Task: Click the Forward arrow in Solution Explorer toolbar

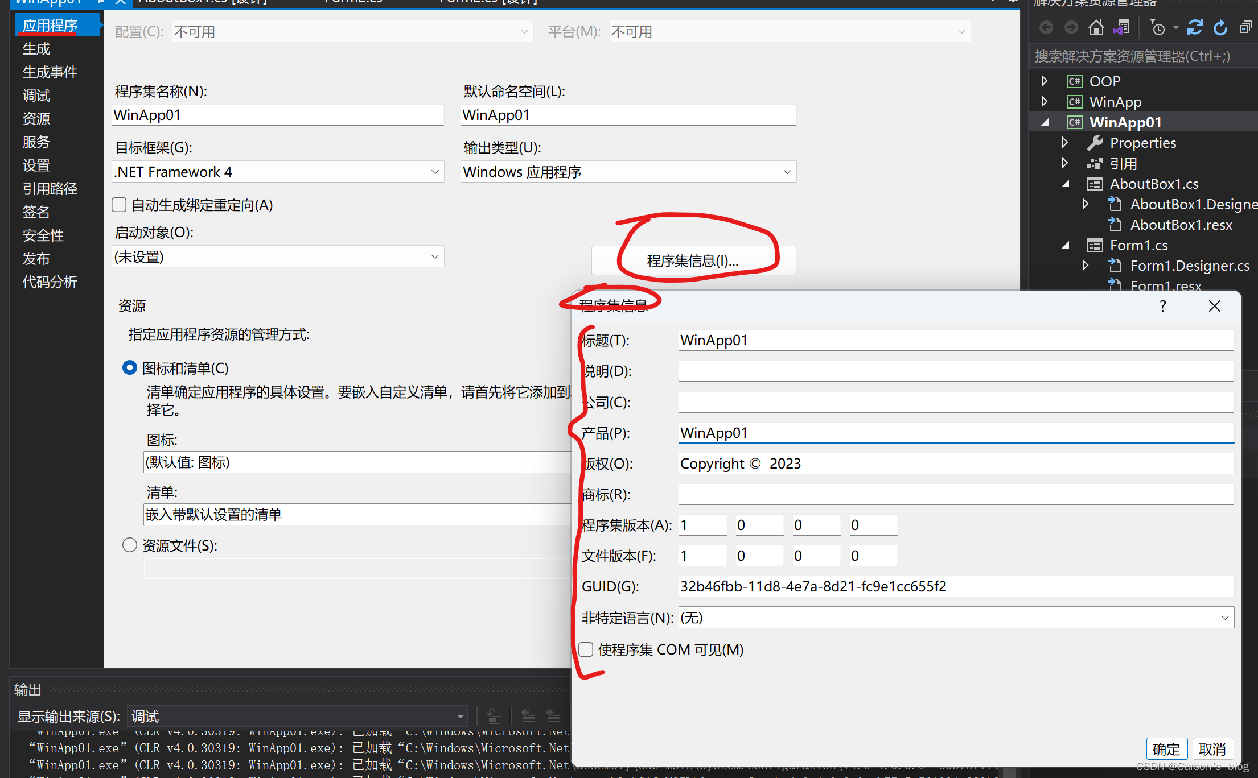Action: (1071, 27)
